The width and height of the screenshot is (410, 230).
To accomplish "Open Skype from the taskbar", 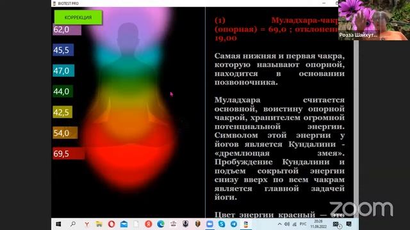I will 222,224.
